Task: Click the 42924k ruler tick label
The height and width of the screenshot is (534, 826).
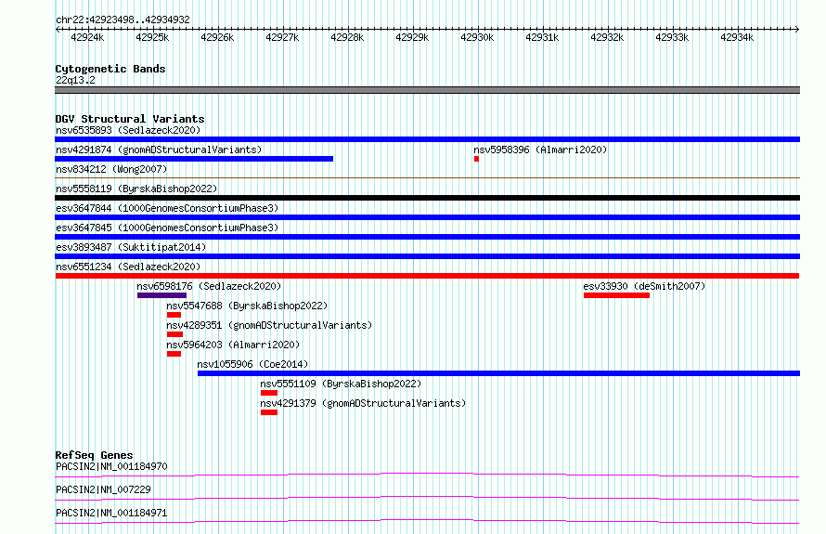Action: click(x=87, y=37)
